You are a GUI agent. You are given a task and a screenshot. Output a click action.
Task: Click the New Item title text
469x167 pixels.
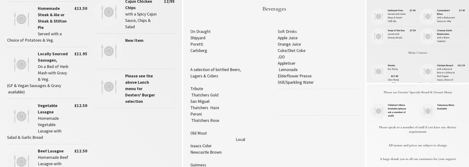point(134,40)
